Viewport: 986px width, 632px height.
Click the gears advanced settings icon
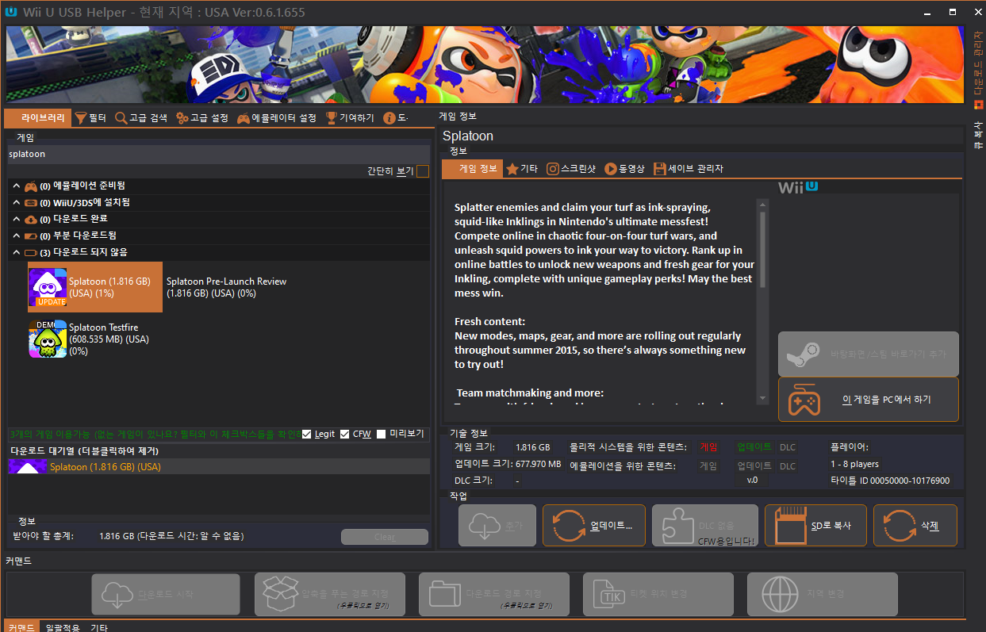182,118
